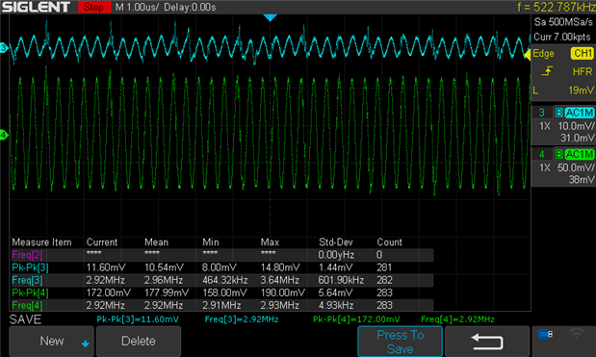Viewport: 596px width, 357px height.
Task: Click the channel 3 ground level marker
Action: coord(4,48)
